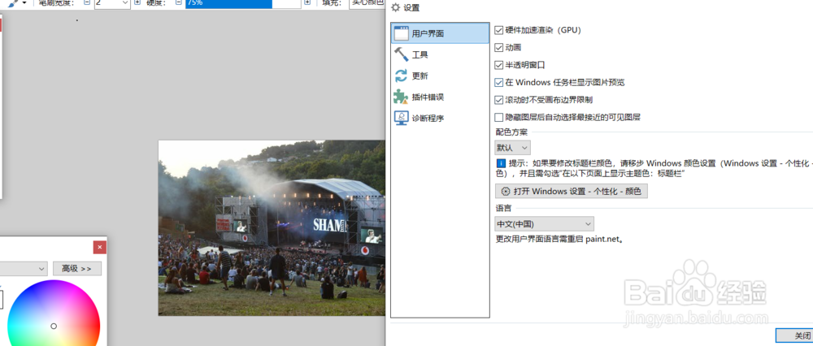813x346 pixels.
Task: Select 更新 settings category
Action: click(x=440, y=76)
